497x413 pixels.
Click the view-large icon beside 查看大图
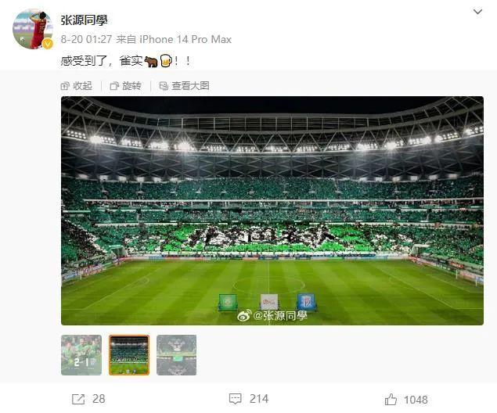click(x=164, y=86)
